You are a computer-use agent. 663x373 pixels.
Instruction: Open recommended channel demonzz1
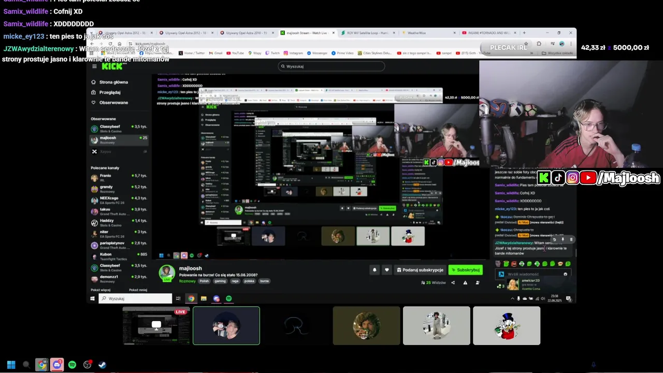point(119,279)
